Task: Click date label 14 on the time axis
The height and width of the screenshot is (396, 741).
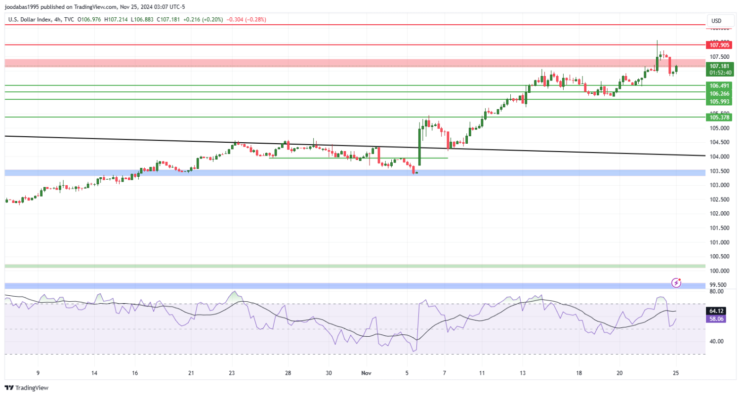Action: pyautogui.click(x=95, y=373)
